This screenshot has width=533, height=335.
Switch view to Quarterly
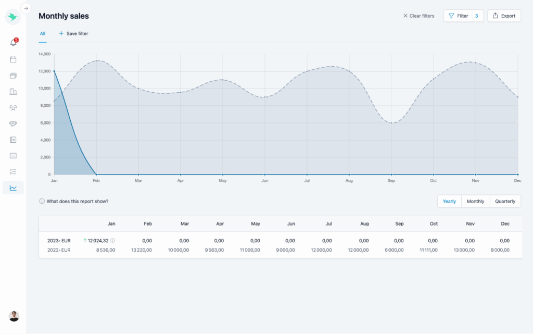pos(505,201)
